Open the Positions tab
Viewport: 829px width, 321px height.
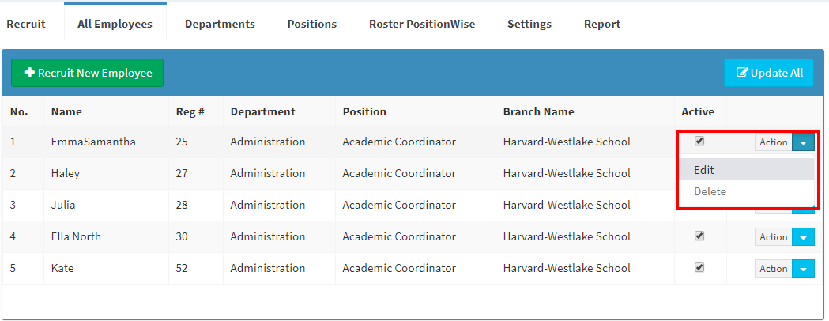point(312,24)
